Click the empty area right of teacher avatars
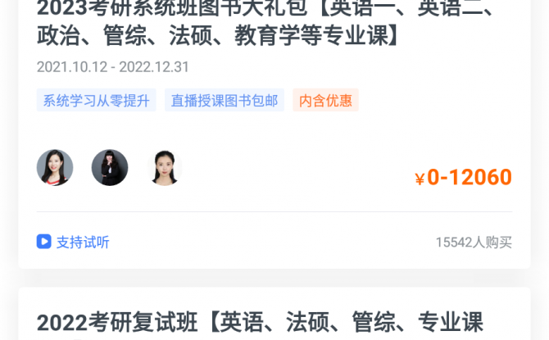The width and height of the screenshot is (549, 340). click(297, 167)
